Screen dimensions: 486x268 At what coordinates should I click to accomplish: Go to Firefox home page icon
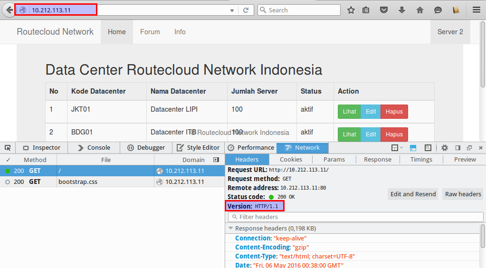tap(419, 10)
